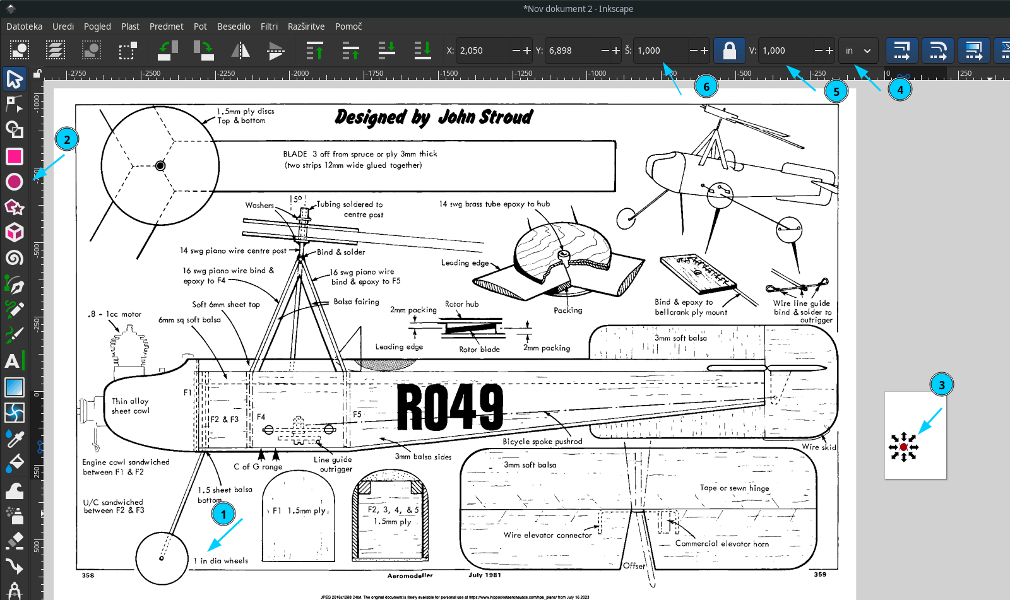Select the Dropper color picker tool

tap(14, 438)
